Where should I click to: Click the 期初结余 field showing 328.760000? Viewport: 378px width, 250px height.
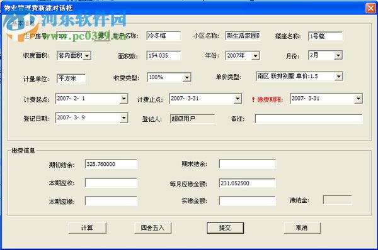point(111,164)
